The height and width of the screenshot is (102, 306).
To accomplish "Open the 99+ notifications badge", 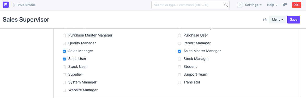I will click(297, 5).
